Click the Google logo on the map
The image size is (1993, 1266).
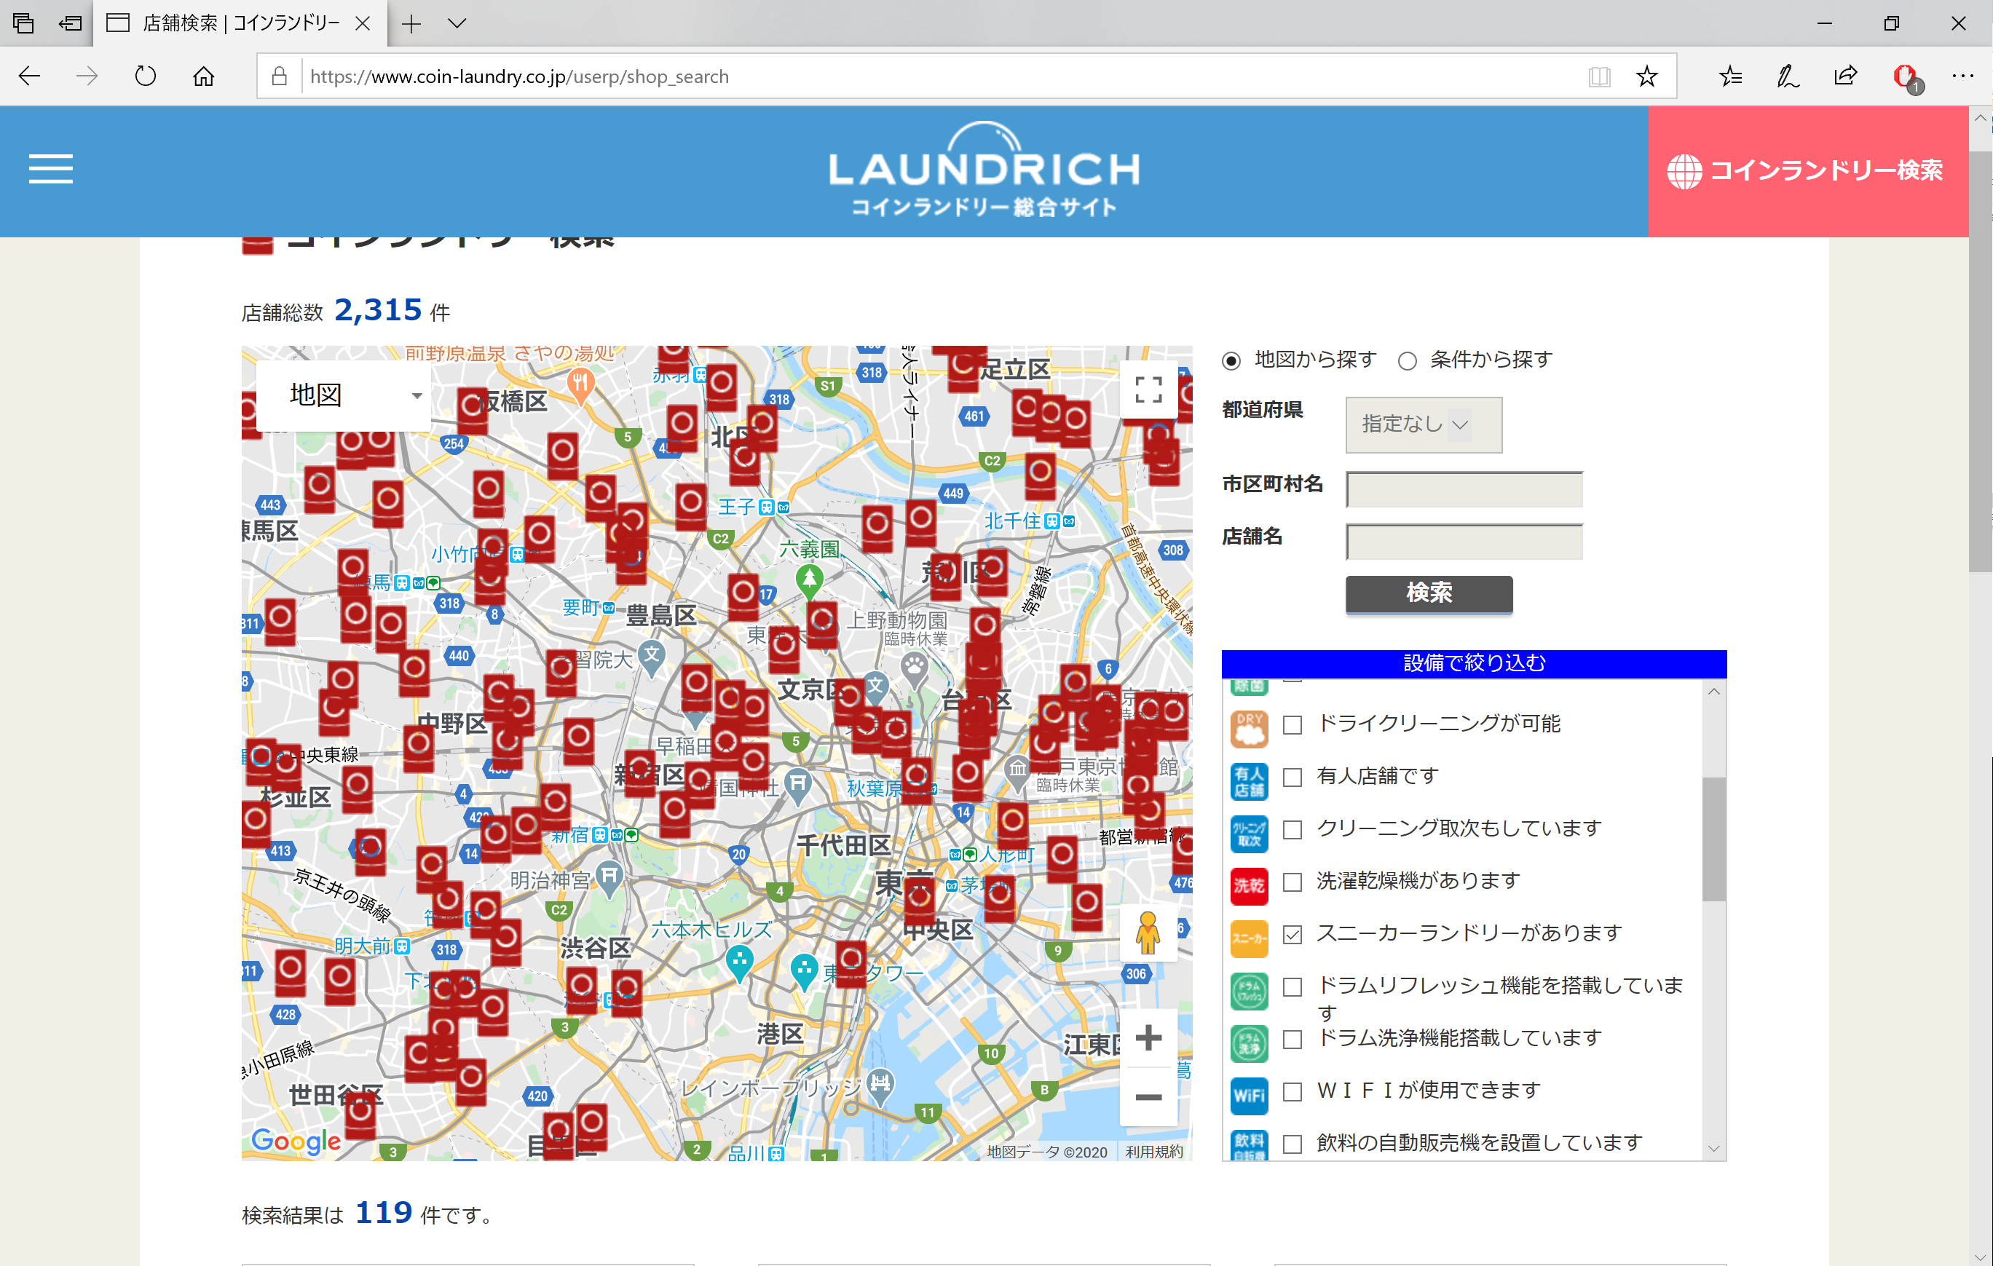click(x=296, y=1142)
